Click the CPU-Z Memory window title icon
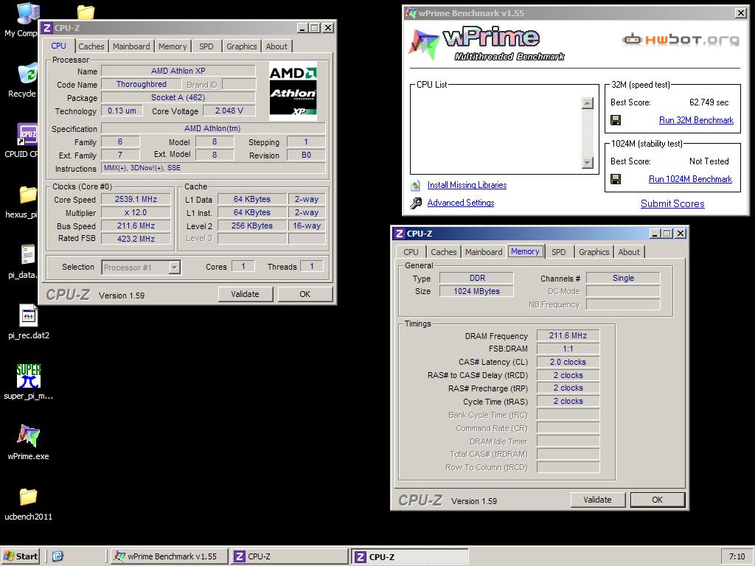 point(399,234)
